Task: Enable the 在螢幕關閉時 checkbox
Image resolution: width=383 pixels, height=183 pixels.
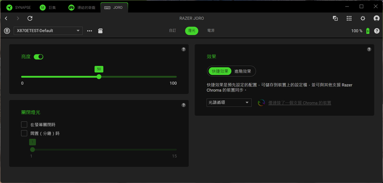Action: point(24,125)
